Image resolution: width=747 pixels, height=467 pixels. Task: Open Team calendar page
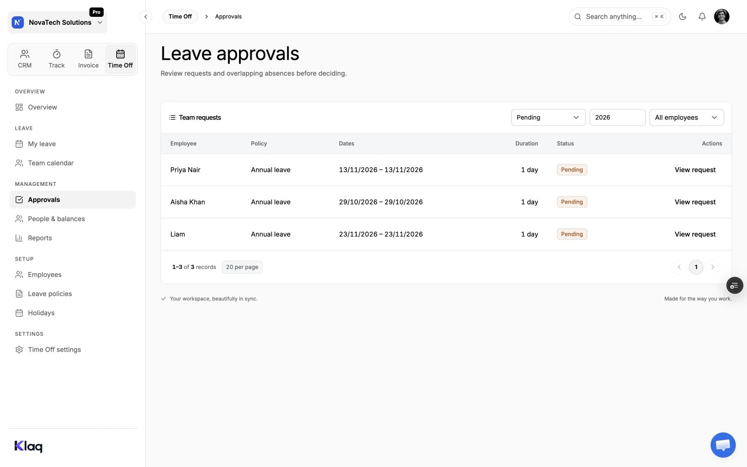pos(72,163)
